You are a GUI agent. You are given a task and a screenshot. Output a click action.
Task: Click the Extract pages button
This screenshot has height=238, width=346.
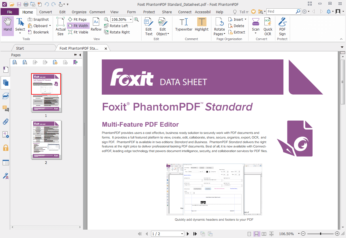point(237,32)
